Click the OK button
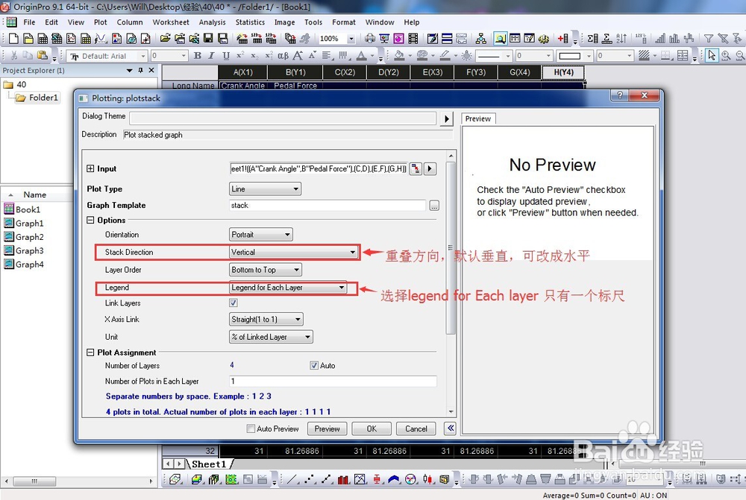Screen dimensions: 746x500 tap(372, 428)
